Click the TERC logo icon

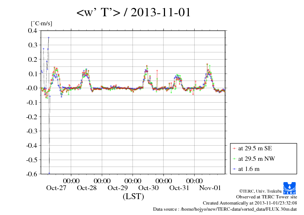[x=290, y=188]
